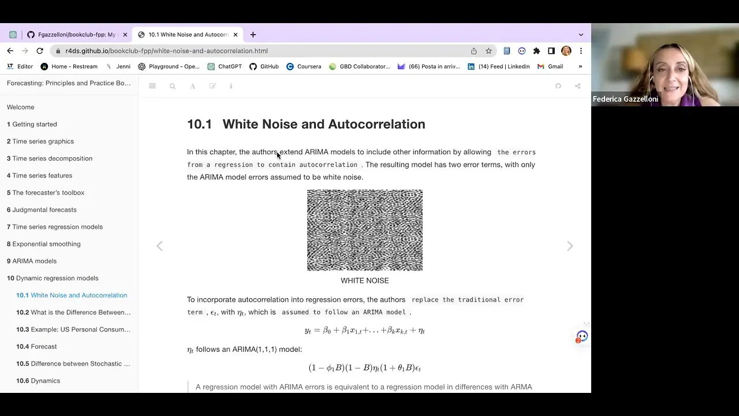Open section 10.3 Example: US Personal Consumption
The height and width of the screenshot is (416, 739).
click(x=73, y=329)
